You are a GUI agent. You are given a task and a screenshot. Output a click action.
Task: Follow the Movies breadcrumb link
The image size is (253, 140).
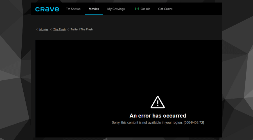coord(44,29)
